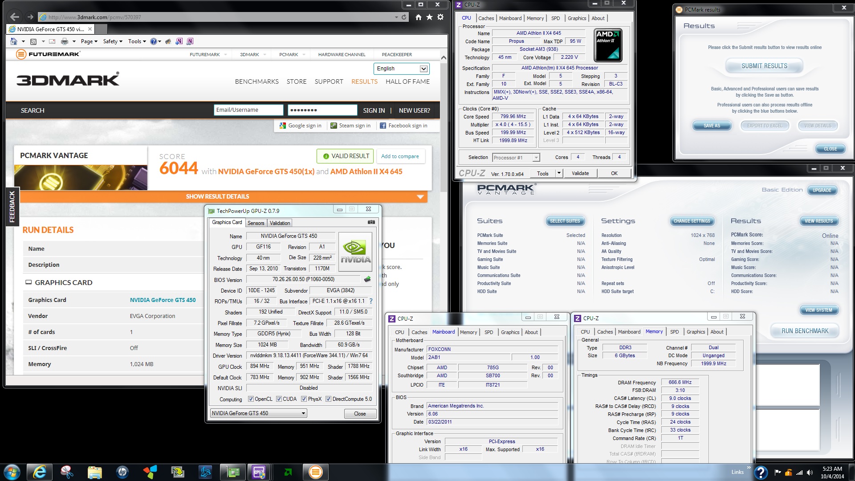This screenshot has height=481, width=855.
Task: Open the Caches tab in top CPU-Z window
Action: click(486, 18)
